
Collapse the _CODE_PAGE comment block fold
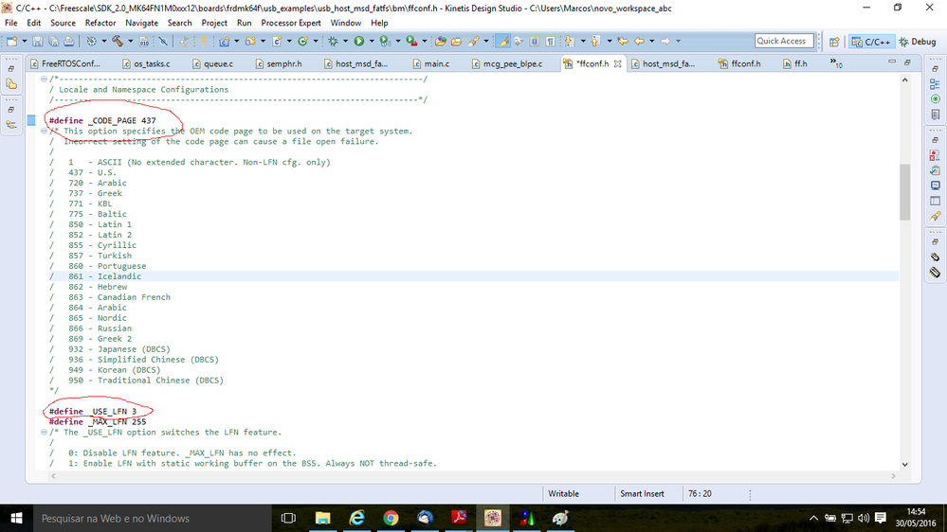point(44,131)
